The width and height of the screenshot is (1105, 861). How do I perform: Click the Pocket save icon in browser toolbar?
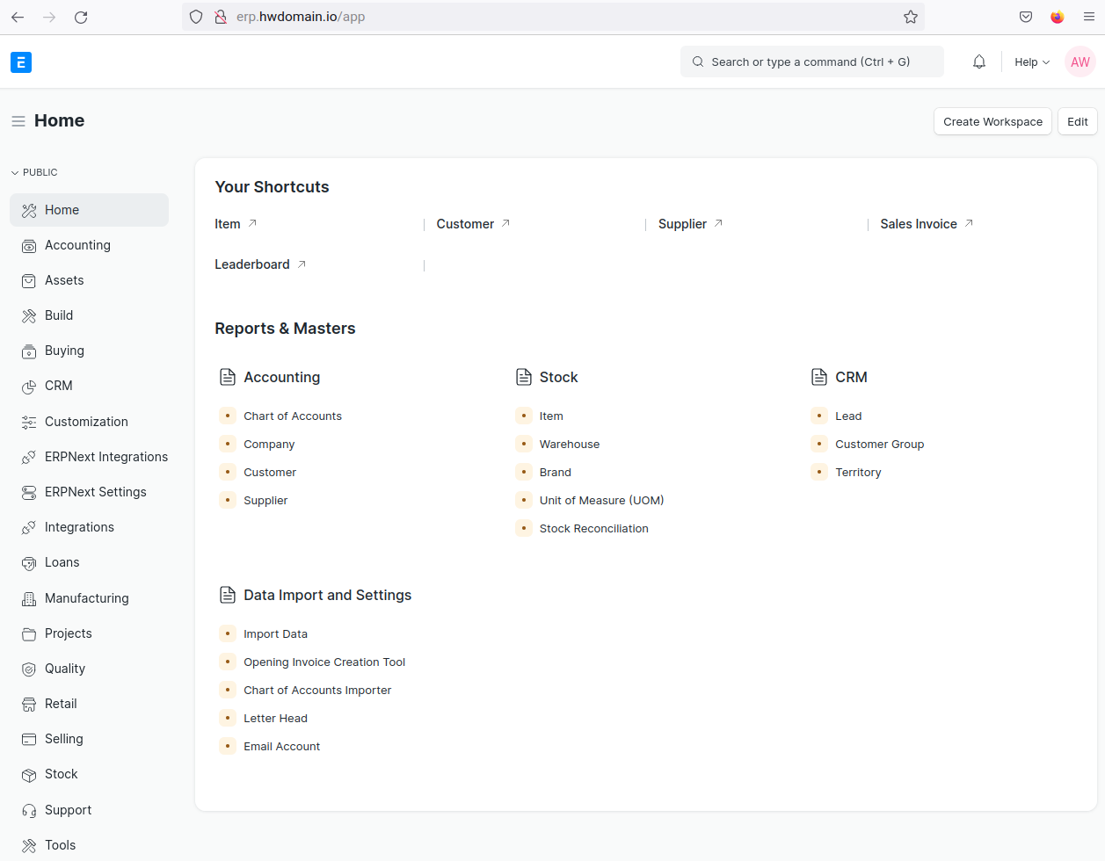tap(1026, 17)
